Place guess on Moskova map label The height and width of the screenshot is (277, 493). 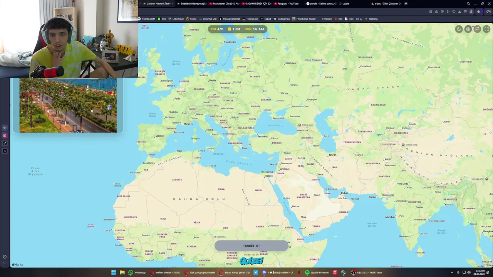point(290,63)
